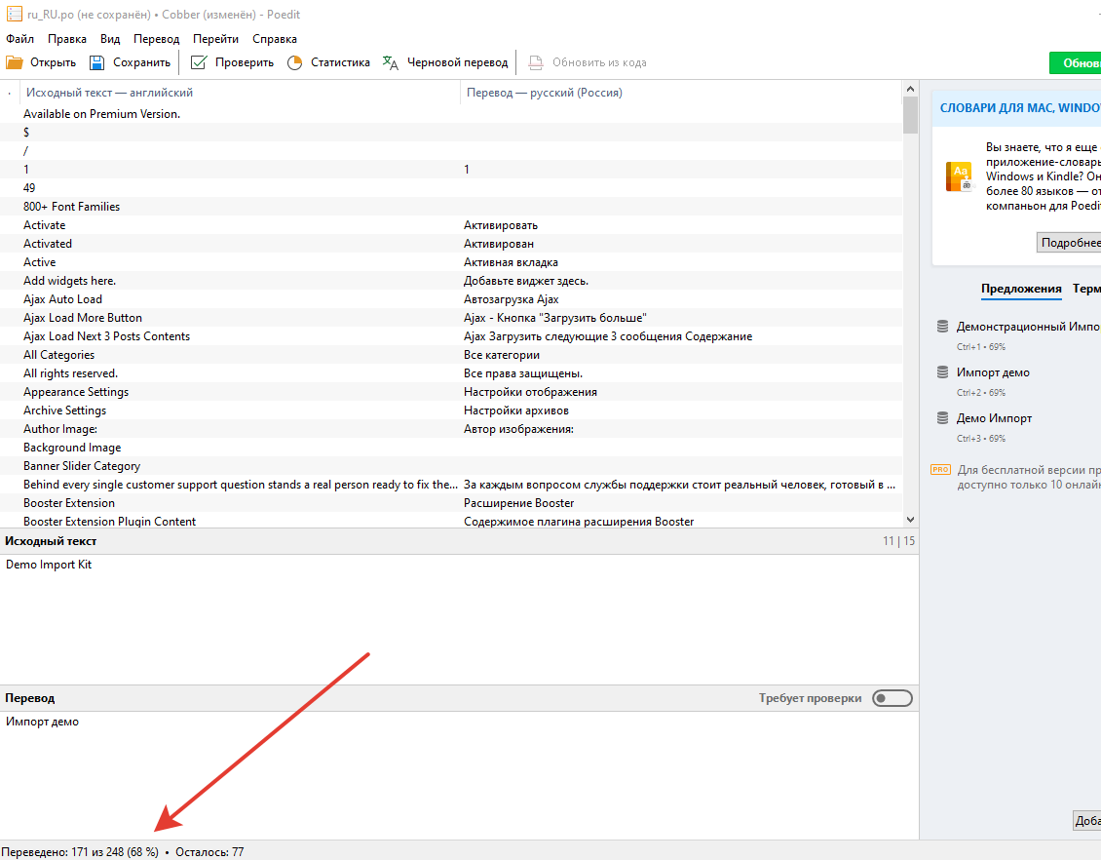Select row Available on Premium Version.

[x=451, y=114]
